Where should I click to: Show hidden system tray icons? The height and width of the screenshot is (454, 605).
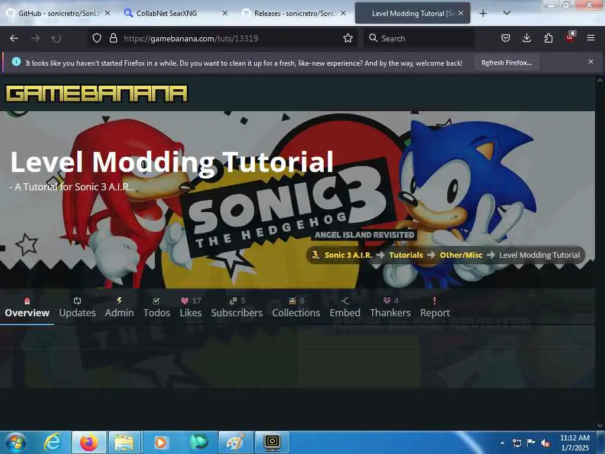coord(502,443)
